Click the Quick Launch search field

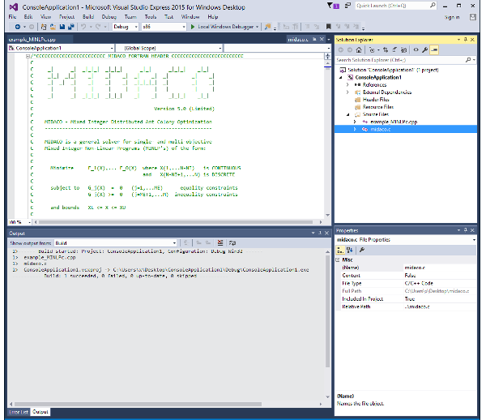click(396, 6)
